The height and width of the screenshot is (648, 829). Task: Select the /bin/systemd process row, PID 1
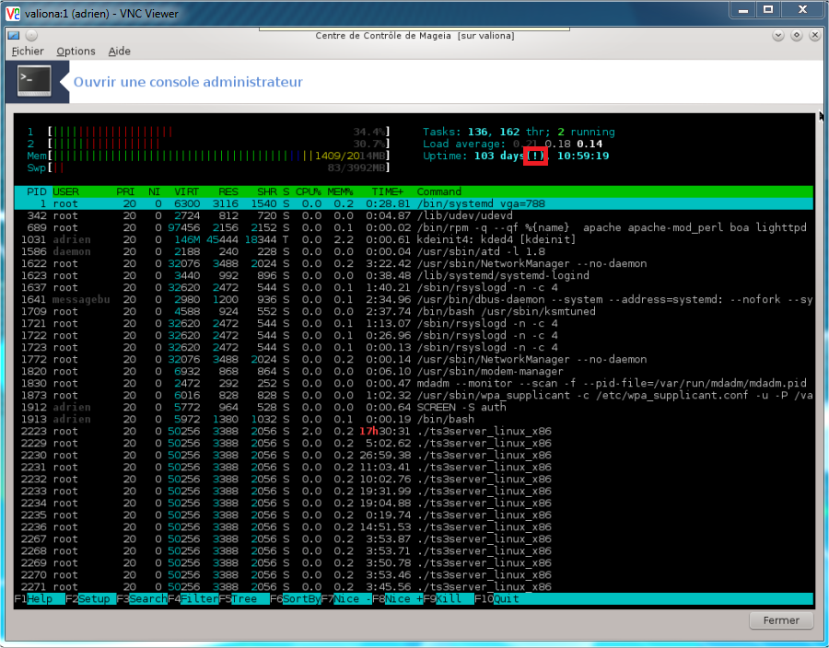pyautogui.click(x=414, y=203)
